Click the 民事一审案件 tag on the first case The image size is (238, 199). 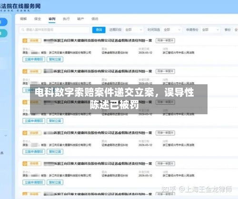pyautogui.click(x=165, y=40)
